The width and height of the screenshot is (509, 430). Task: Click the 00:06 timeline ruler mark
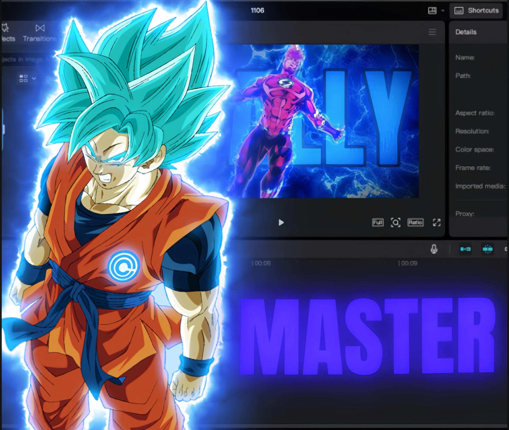pos(261,263)
